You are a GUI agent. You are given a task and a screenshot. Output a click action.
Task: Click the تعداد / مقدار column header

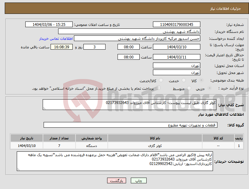59,138
